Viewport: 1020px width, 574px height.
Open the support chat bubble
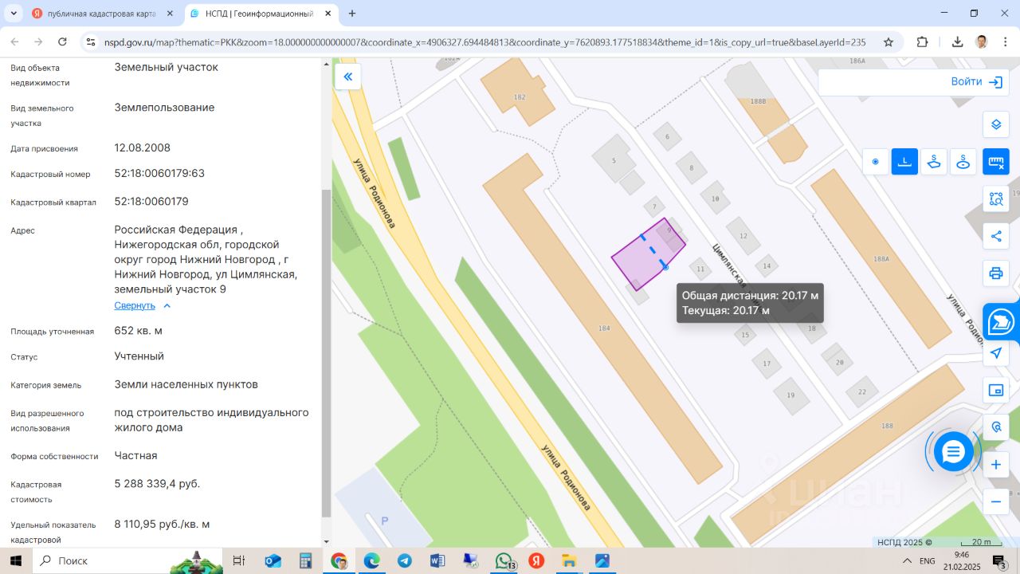(x=953, y=453)
